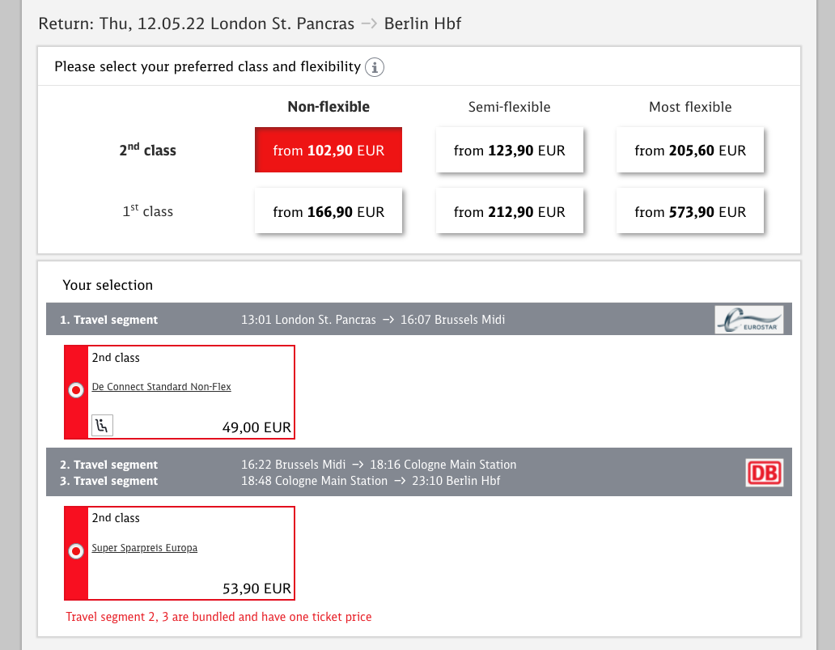
Task: Choose 2nd class Non-flexible from 102,90 EUR
Action: [x=328, y=151]
